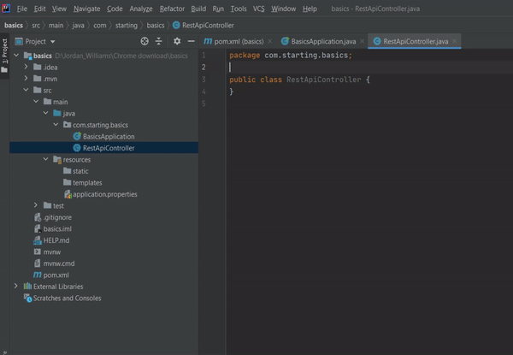Click 'com' in the breadcrumb bar
The height and width of the screenshot is (355, 513).
click(x=100, y=26)
